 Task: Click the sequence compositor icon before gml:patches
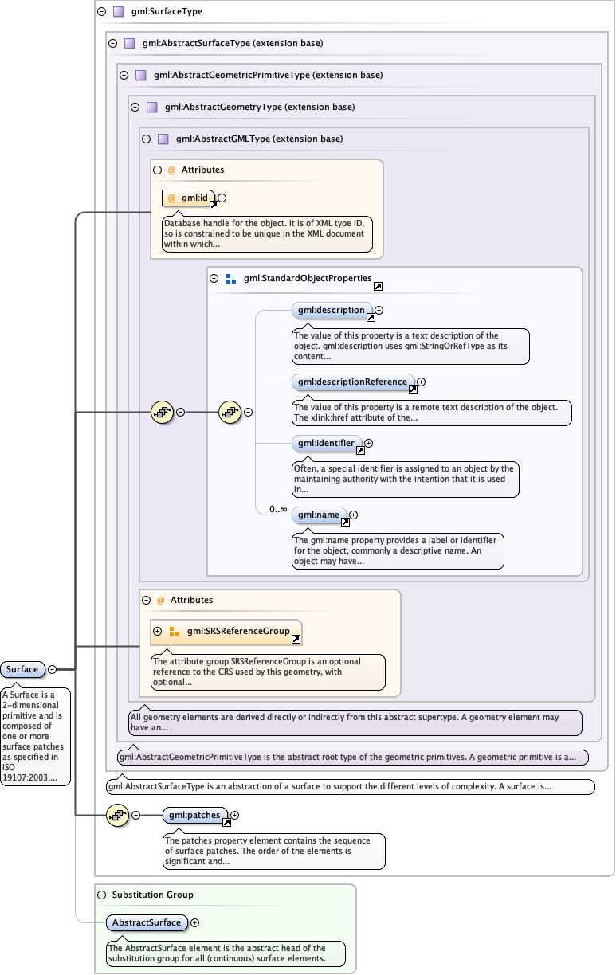(118, 815)
